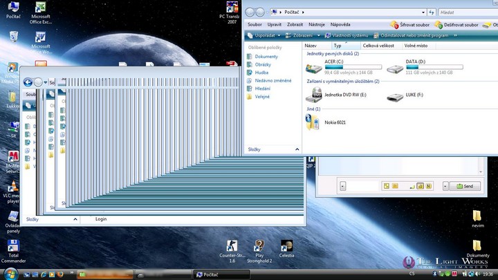Launch the Celestia desktop shortcut
This screenshot has width=498, height=280.
pyautogui.click(x=286, y=246)
